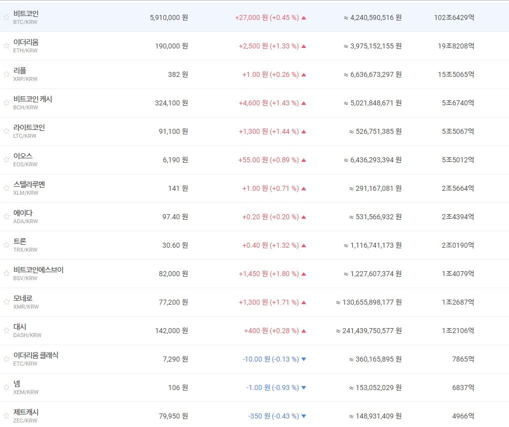Image resolution: width=509 pixels, height=427 pixels.
Task: Toggle the star beside 트론 TRX/KRW
Action: (6, 245)
